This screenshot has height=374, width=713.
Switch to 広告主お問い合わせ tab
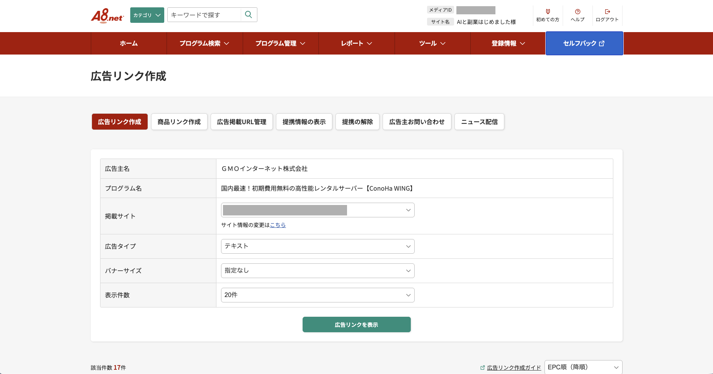(417, 122)
